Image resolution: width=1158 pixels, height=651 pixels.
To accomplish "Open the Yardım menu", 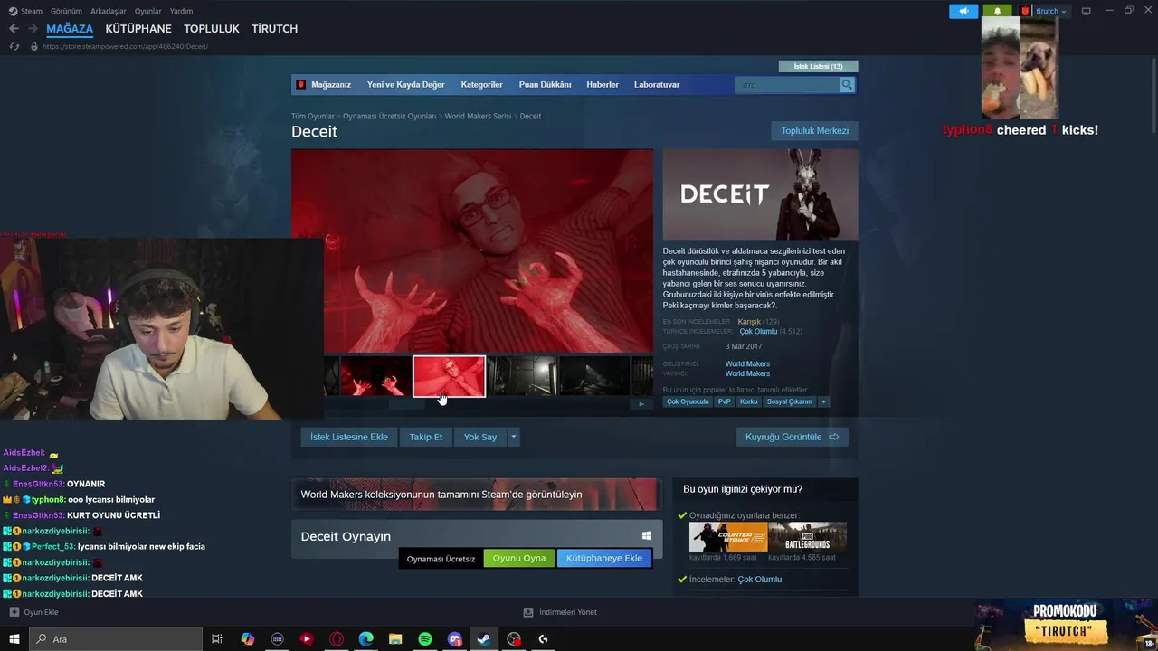I will [x=181, y=11].
